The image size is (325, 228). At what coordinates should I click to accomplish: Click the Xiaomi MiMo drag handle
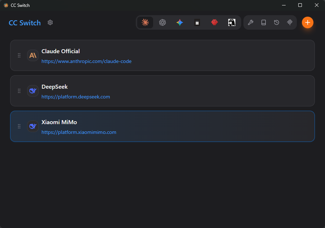(19, 126)
